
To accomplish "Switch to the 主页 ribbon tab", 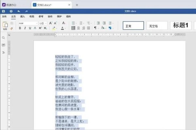I will click(x=13, y=17).
